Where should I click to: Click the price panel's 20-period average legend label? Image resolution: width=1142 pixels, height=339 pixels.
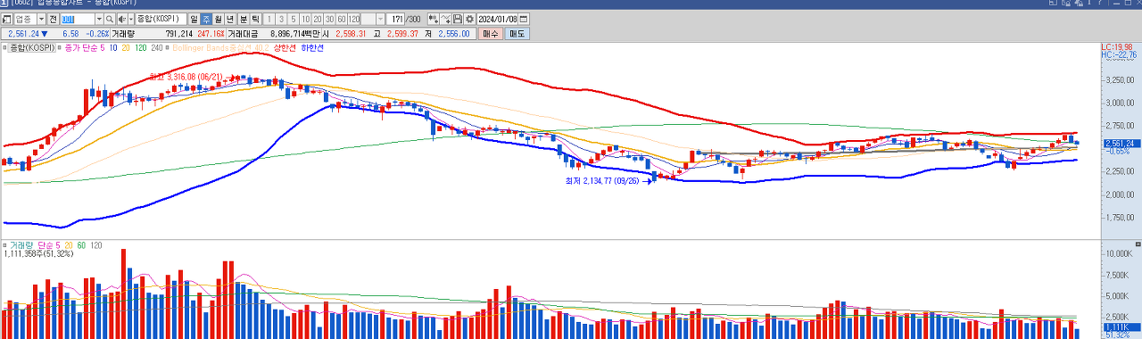coord(126,47)
